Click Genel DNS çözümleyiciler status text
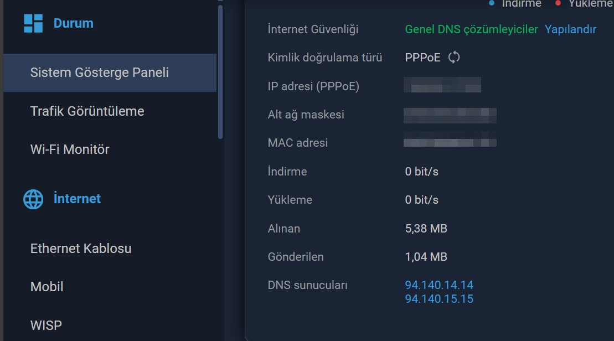 (x=471, y=29)
